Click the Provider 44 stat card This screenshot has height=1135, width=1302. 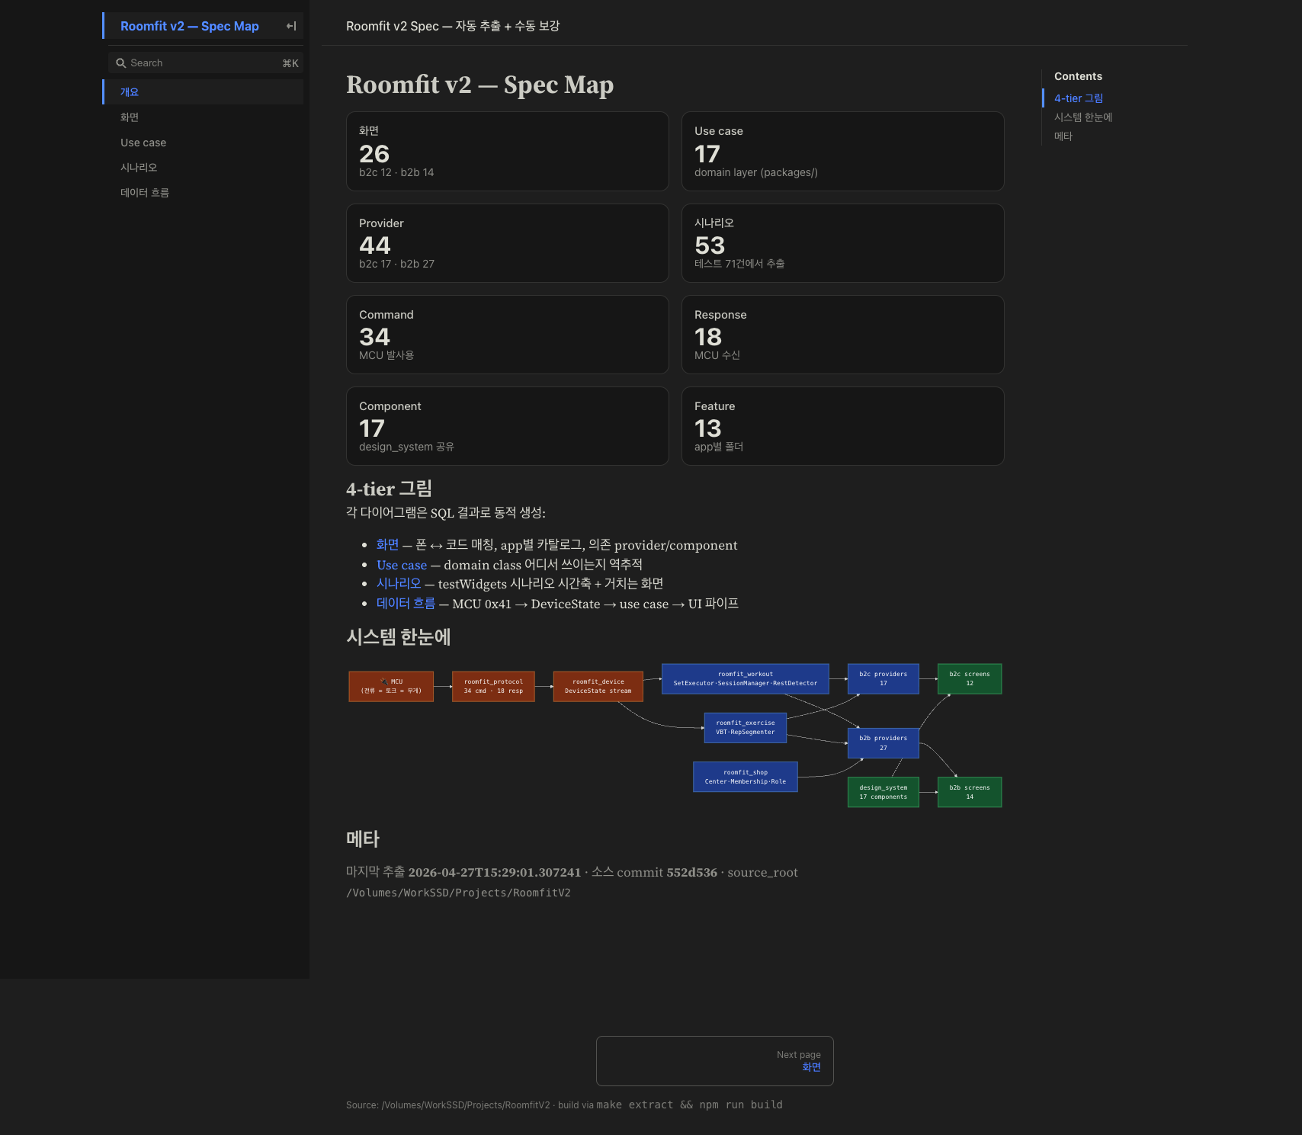(507, 243)
